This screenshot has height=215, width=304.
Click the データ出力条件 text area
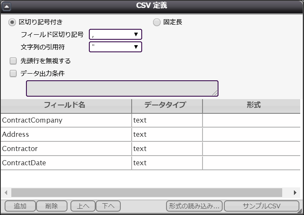(x=122, y=88)
